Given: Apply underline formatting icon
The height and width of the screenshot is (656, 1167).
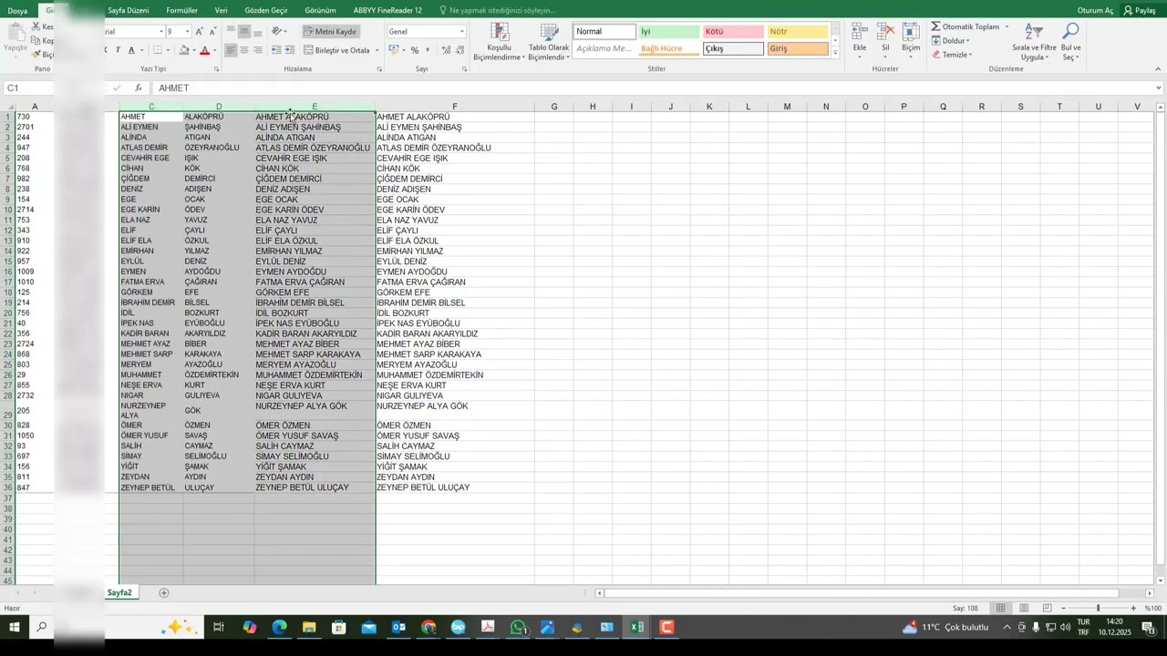Looking at the screenshot, I should (131, 50).
